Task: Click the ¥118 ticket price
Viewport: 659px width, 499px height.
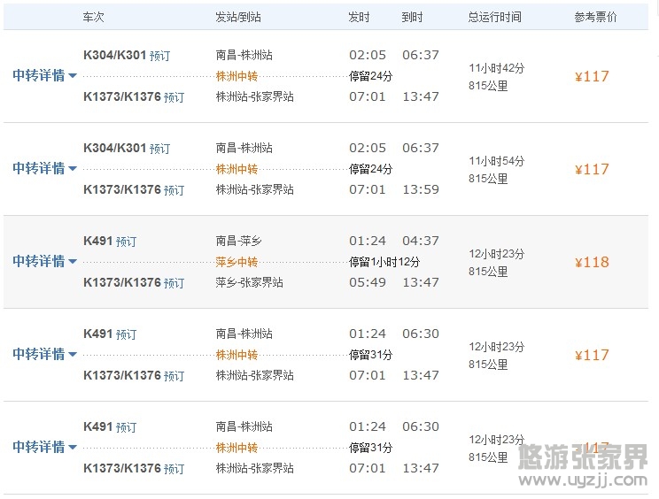Action: click(592, 262)
